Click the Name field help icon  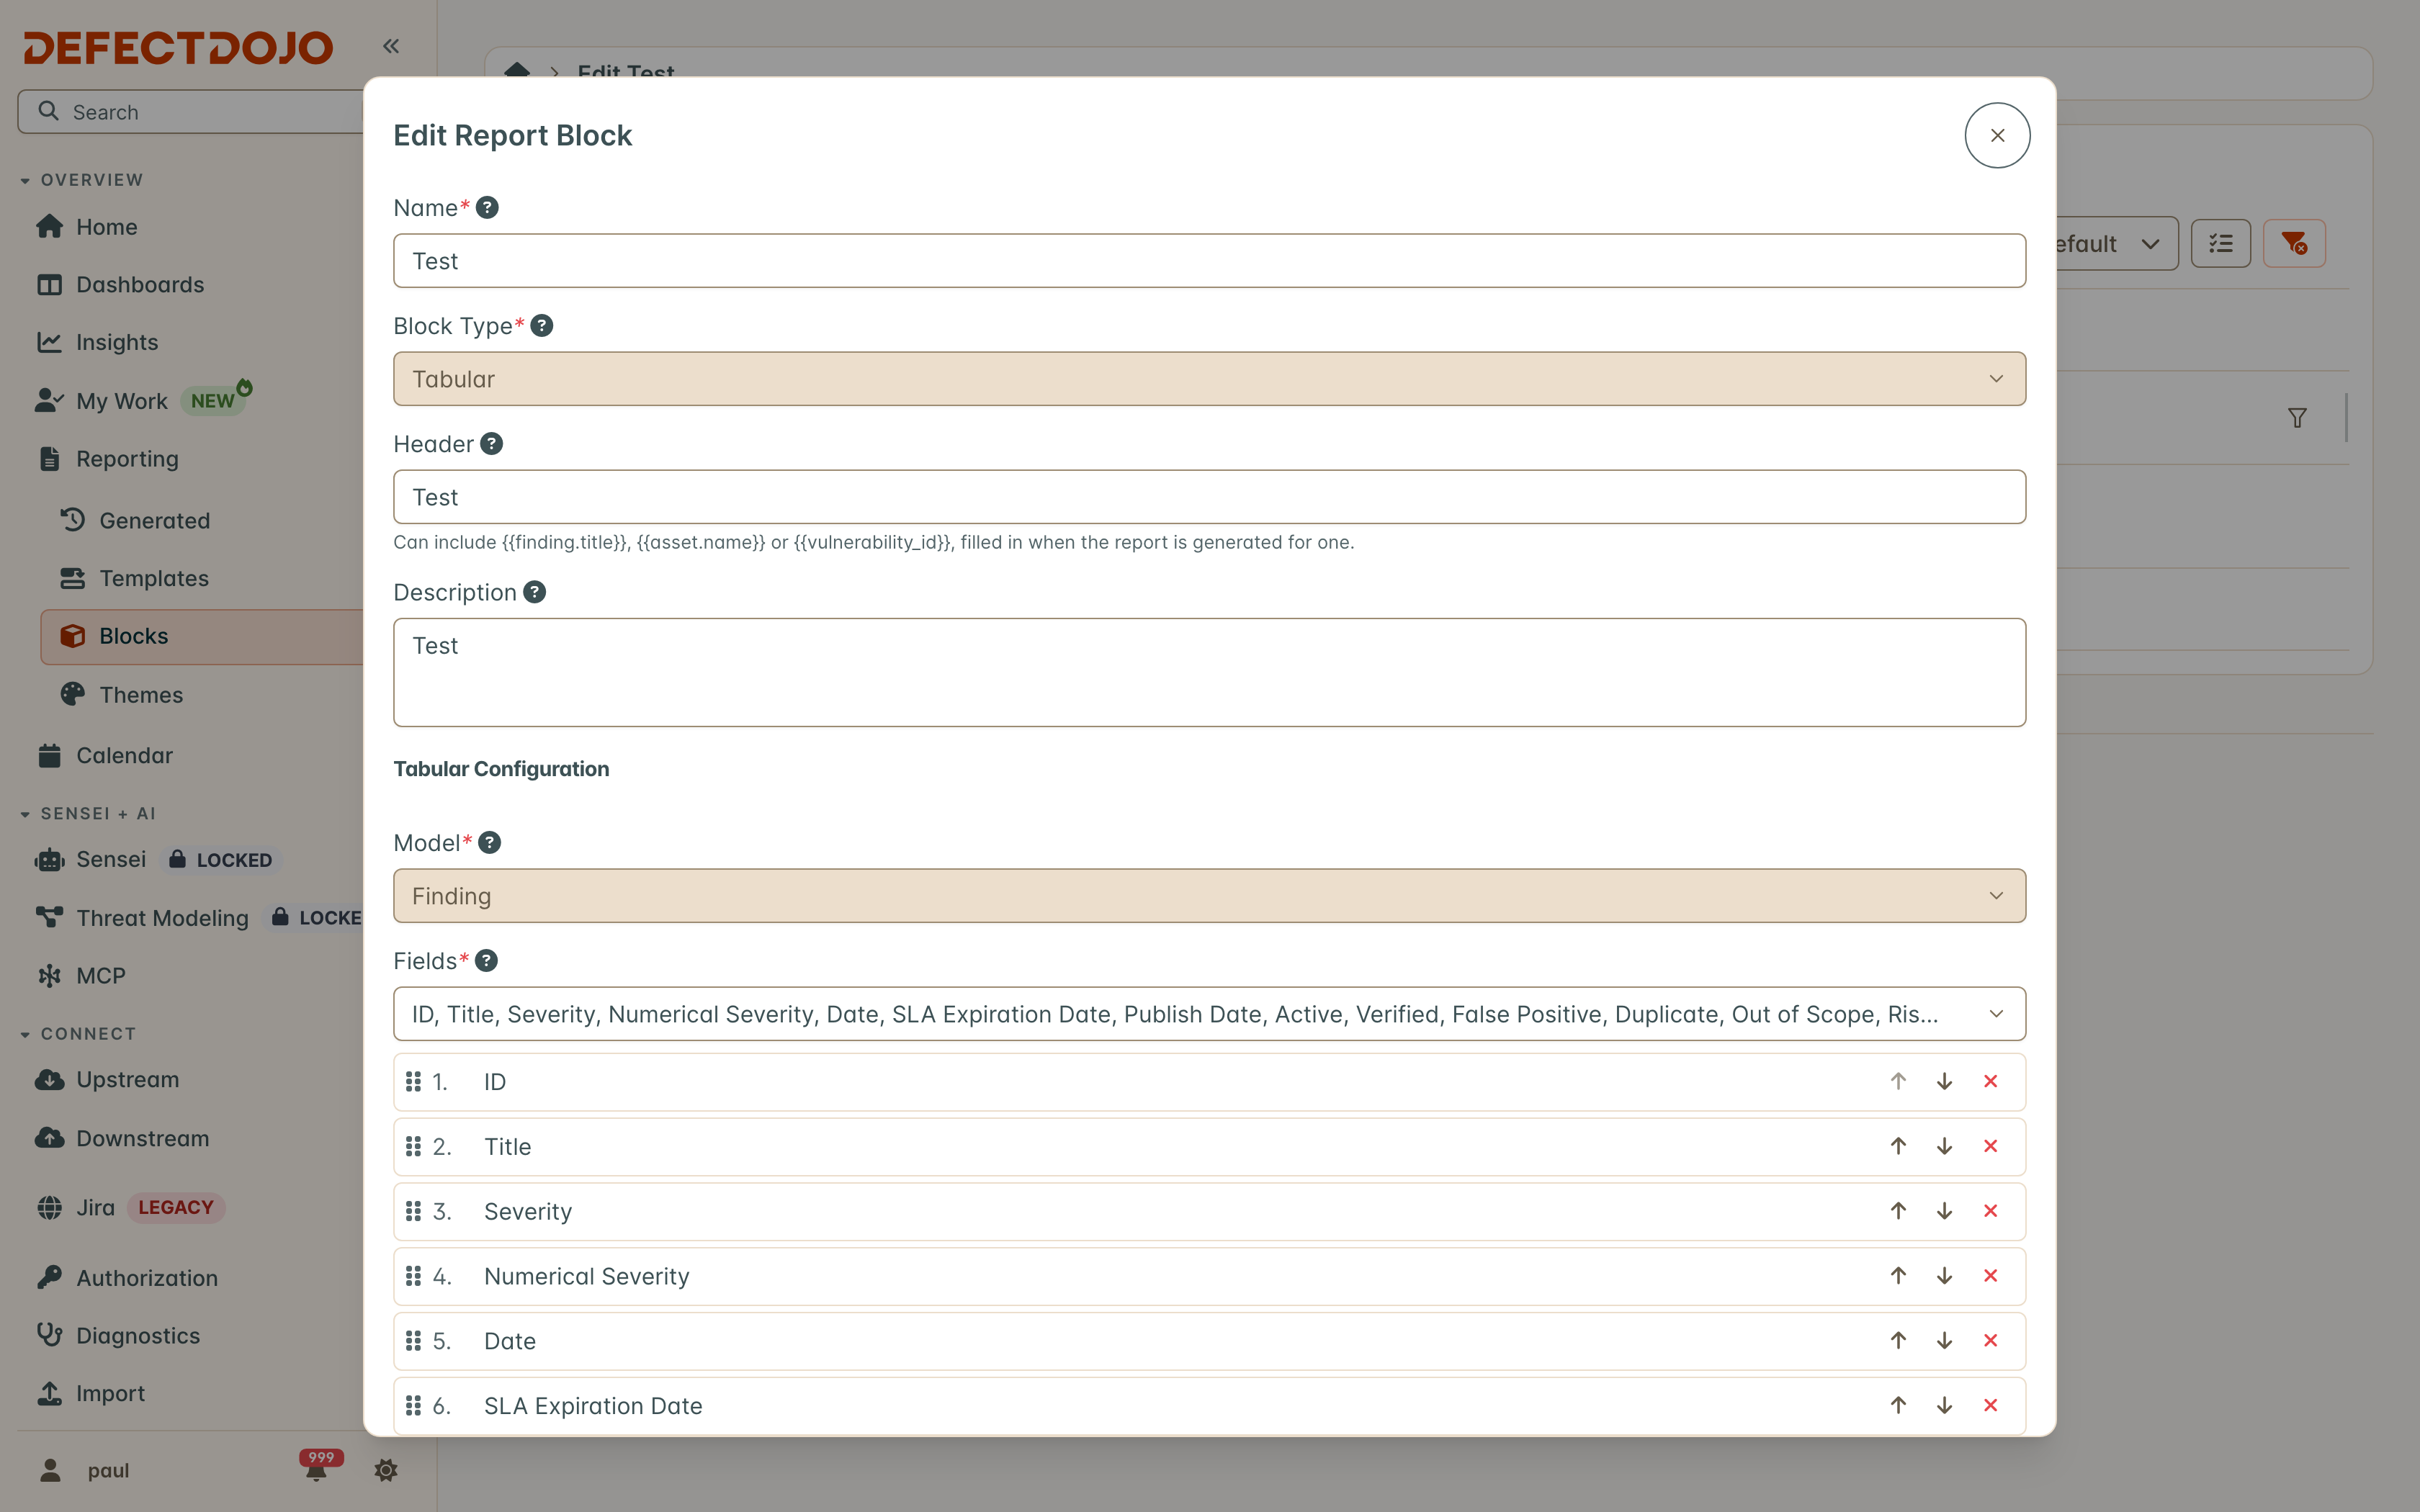click(x=487, y=208)
